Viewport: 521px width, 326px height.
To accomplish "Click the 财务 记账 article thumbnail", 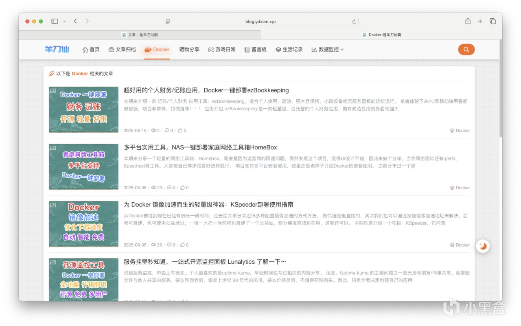I will pyautogui.click(x=83, y=109).
